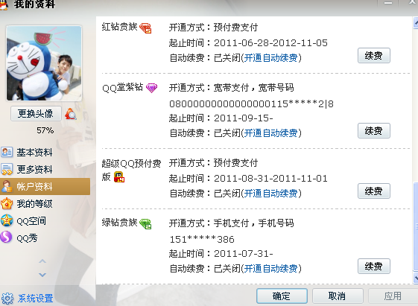Click the star icon for QQ空间
418x306 pixels.
(7, 221)
